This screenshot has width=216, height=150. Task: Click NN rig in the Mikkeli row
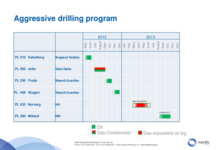coord(58,116)
